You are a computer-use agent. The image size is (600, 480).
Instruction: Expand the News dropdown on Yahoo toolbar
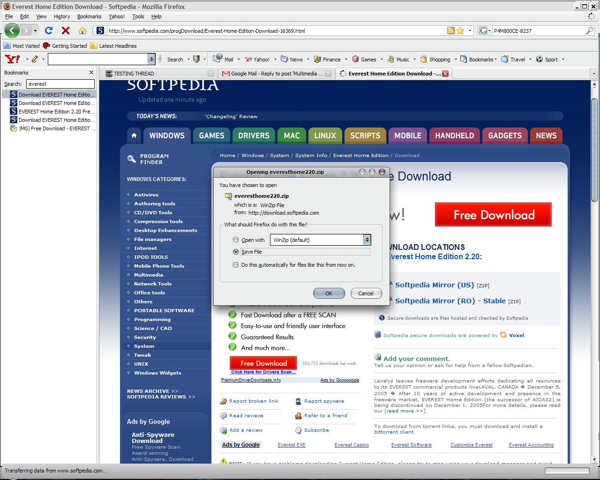[308, 60]
